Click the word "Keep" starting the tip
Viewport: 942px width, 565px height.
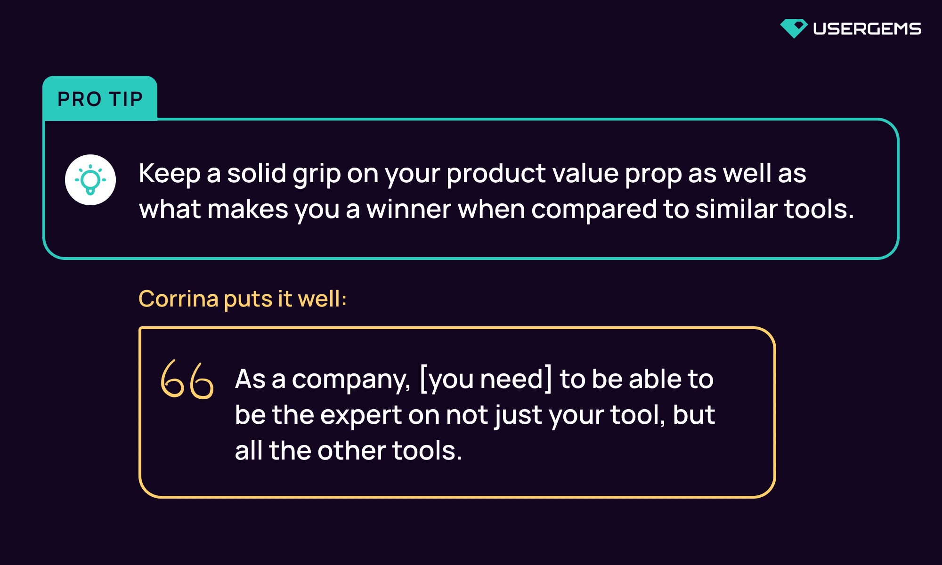click(170, 173)
